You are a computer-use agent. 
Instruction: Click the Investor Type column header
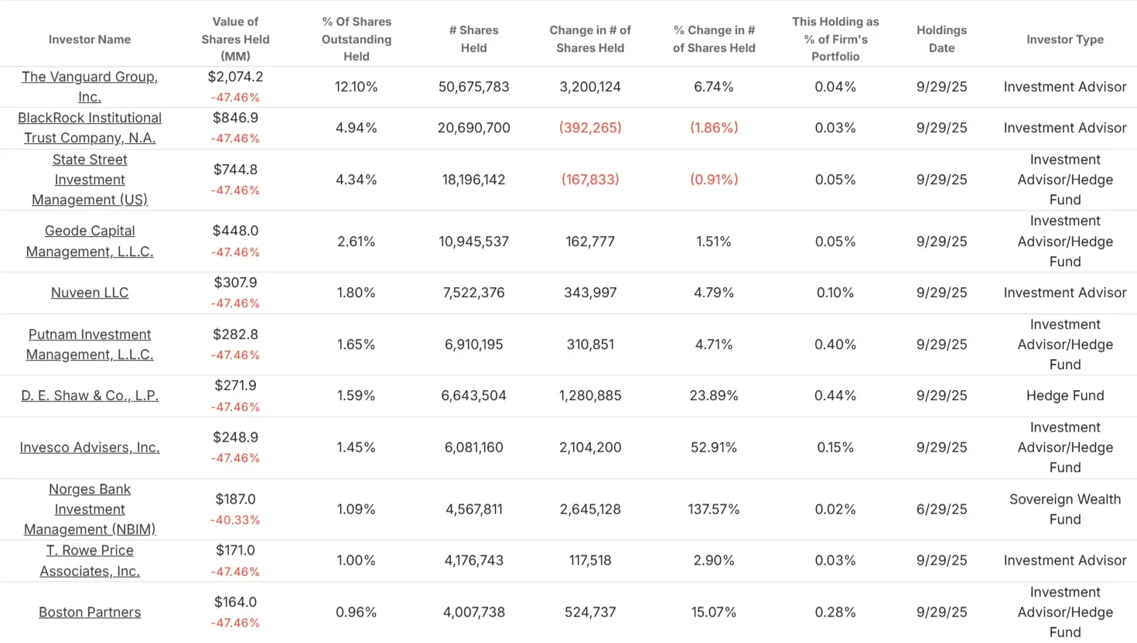point(1065,39)
